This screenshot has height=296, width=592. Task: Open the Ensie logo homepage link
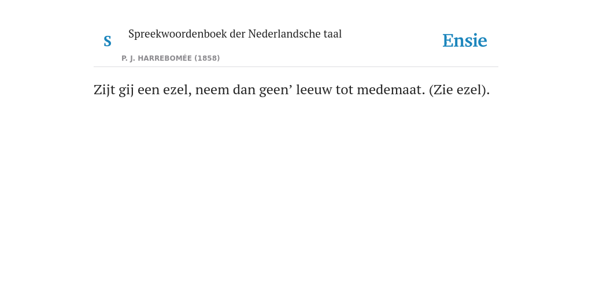tap(465, 40)
